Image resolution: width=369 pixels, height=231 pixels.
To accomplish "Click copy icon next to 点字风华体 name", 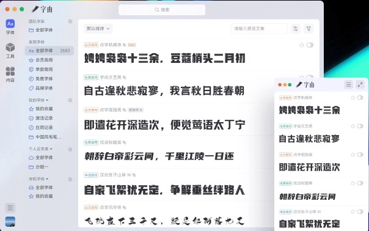I will pos(125,207).
